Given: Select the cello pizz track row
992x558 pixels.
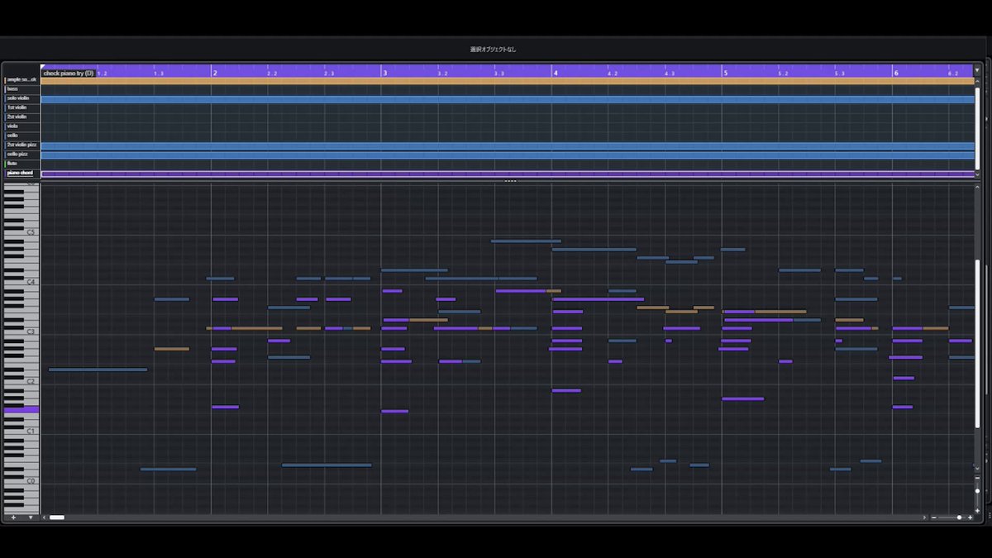Looking at the screenshot, I should tap(21, 154).
